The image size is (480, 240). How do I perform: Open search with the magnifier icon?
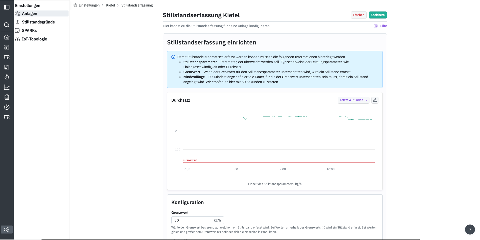pos(7,25)
